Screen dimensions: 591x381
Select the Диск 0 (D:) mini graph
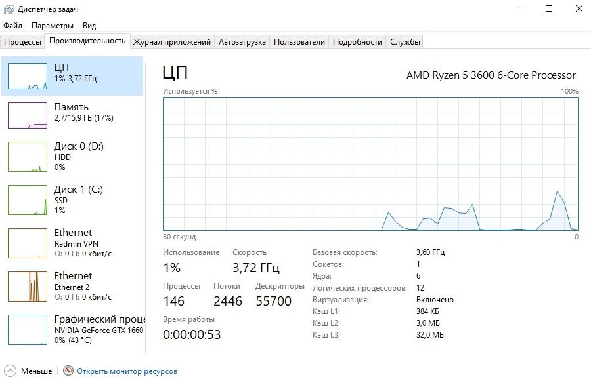[28, 157]
